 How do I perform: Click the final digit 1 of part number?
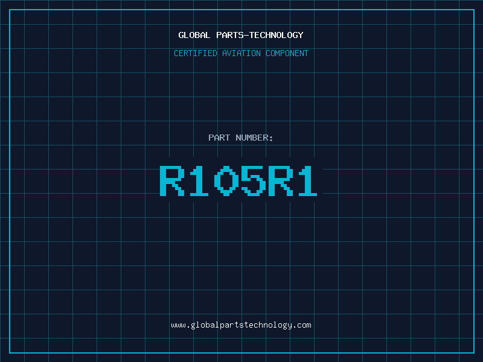click(307, 180)
